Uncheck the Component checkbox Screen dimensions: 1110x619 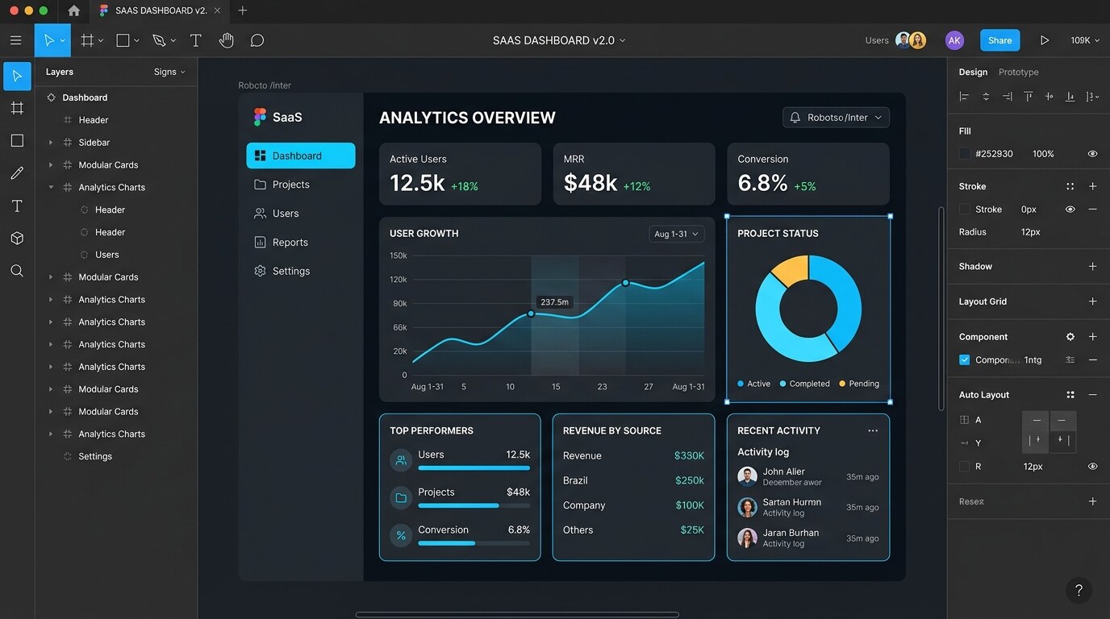(x=964, y=359)
